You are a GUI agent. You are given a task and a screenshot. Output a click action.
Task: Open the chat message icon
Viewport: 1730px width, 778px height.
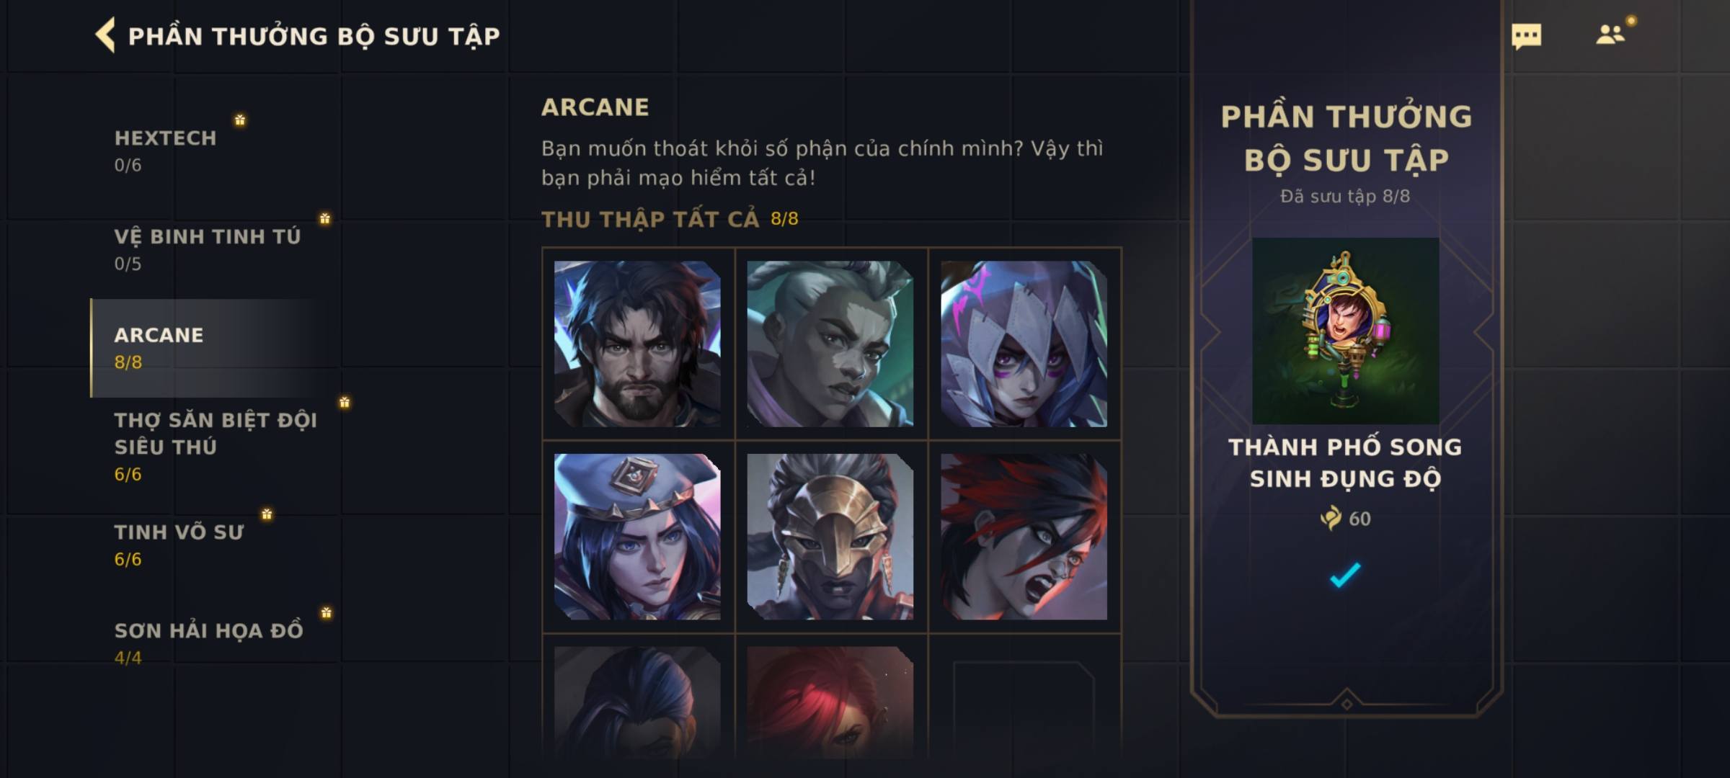[x=1526, y=36]
